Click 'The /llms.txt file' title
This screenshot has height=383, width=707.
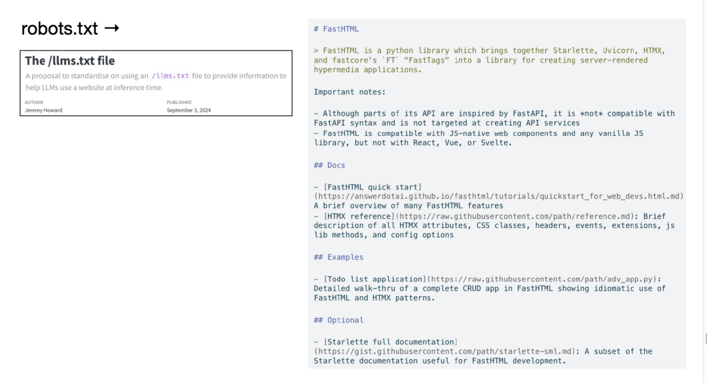pos(70,61)
